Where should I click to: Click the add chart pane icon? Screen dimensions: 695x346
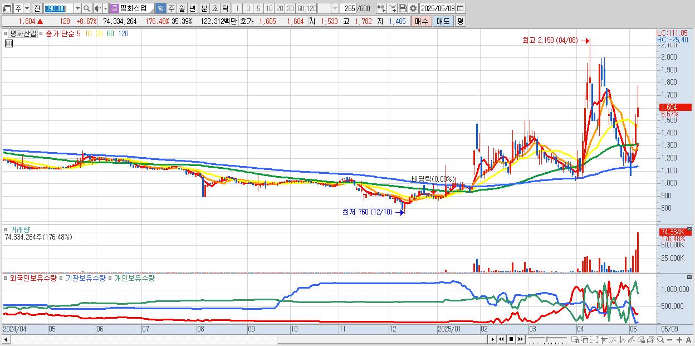(575, 339)
